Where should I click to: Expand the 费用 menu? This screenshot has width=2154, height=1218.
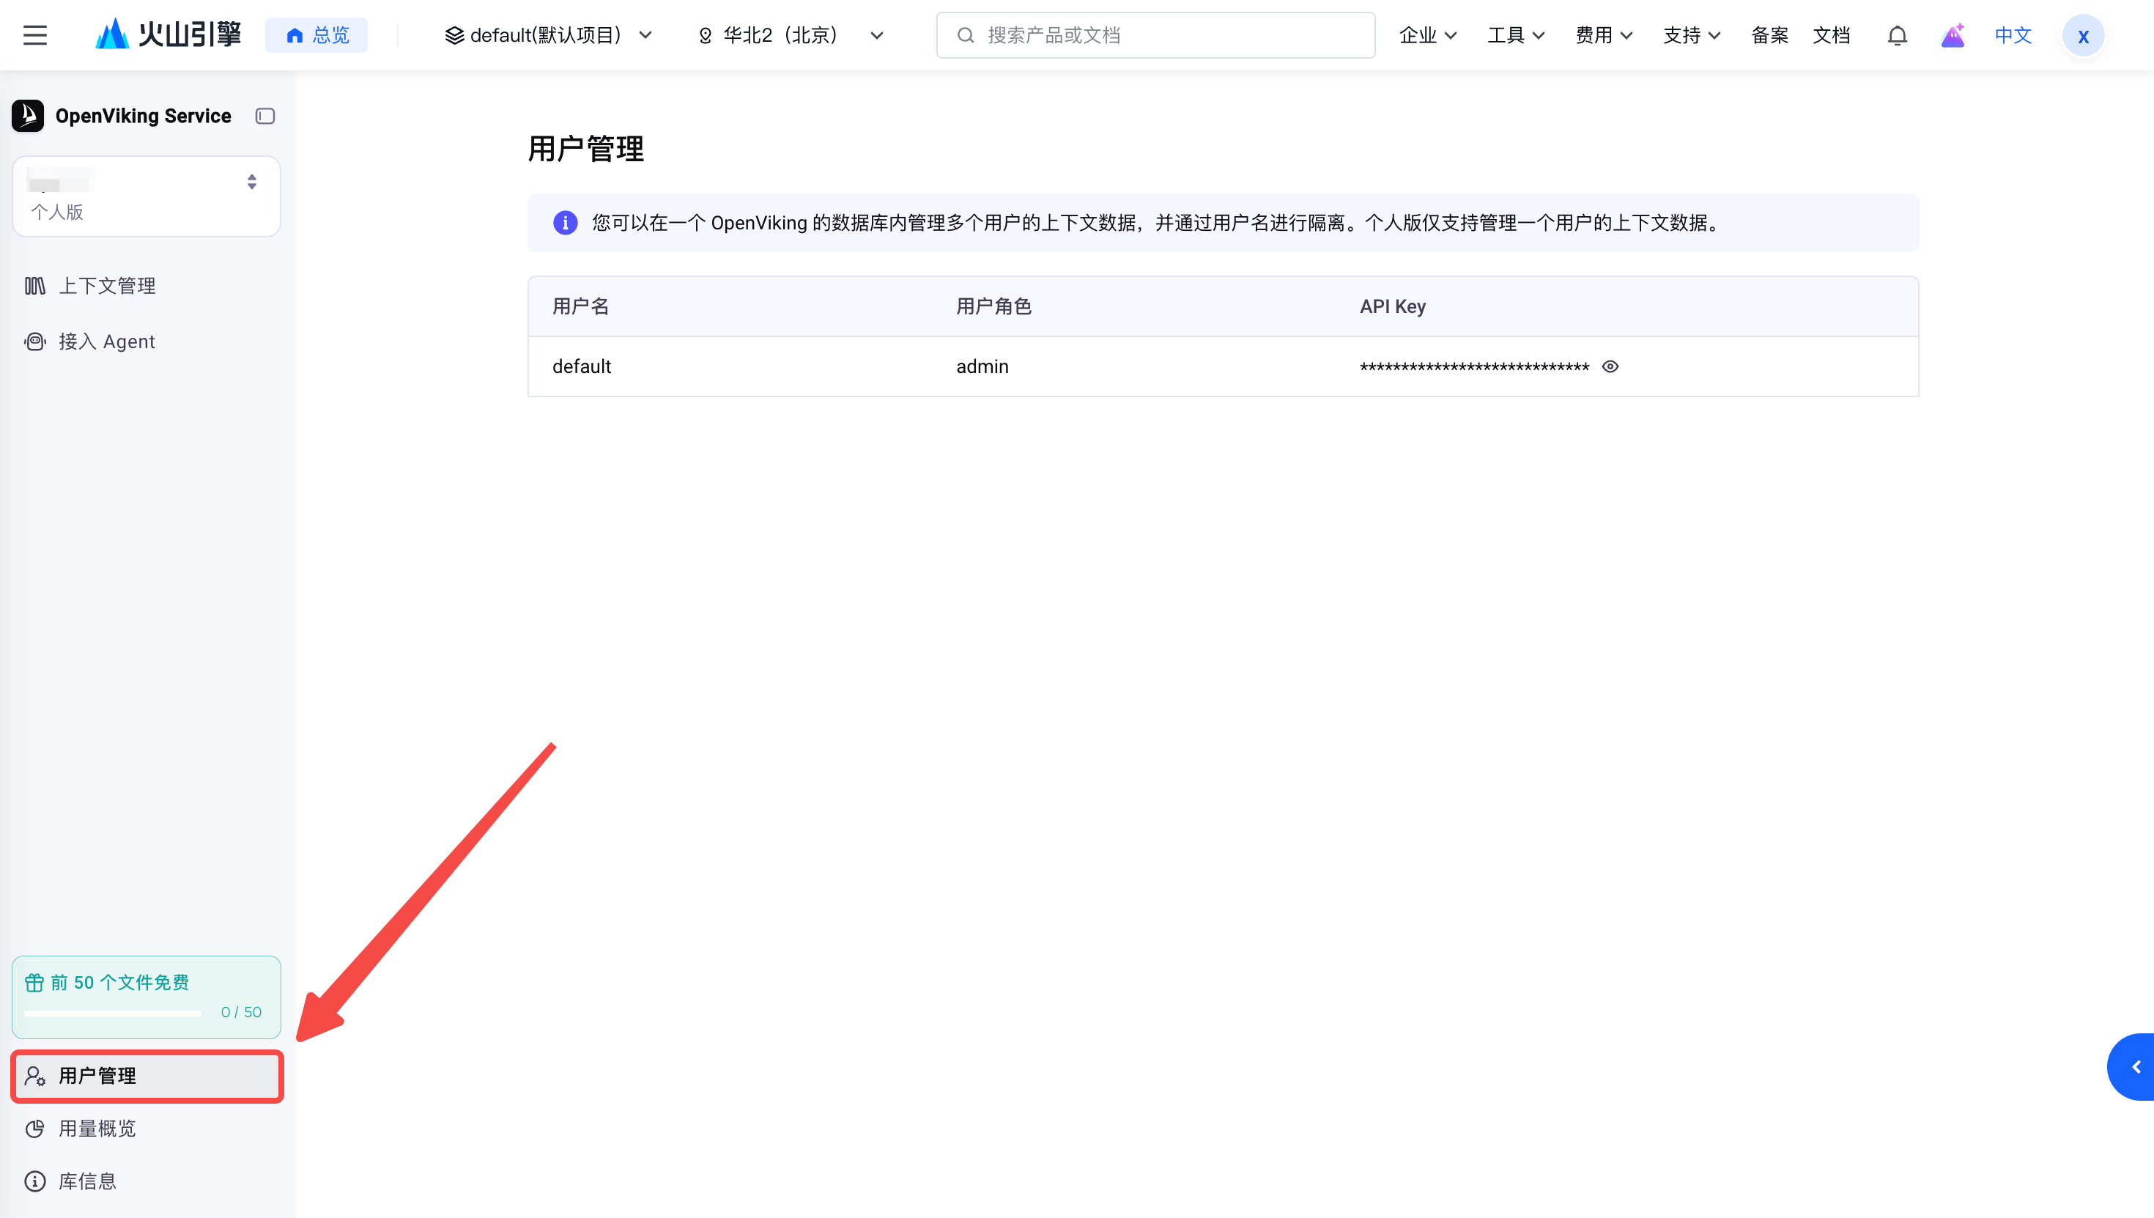tap(1603, 35)
